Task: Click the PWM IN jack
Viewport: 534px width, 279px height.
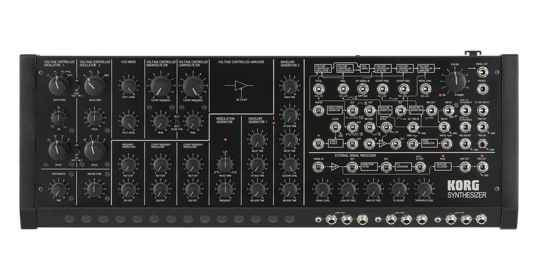Action: click(318, 110)
